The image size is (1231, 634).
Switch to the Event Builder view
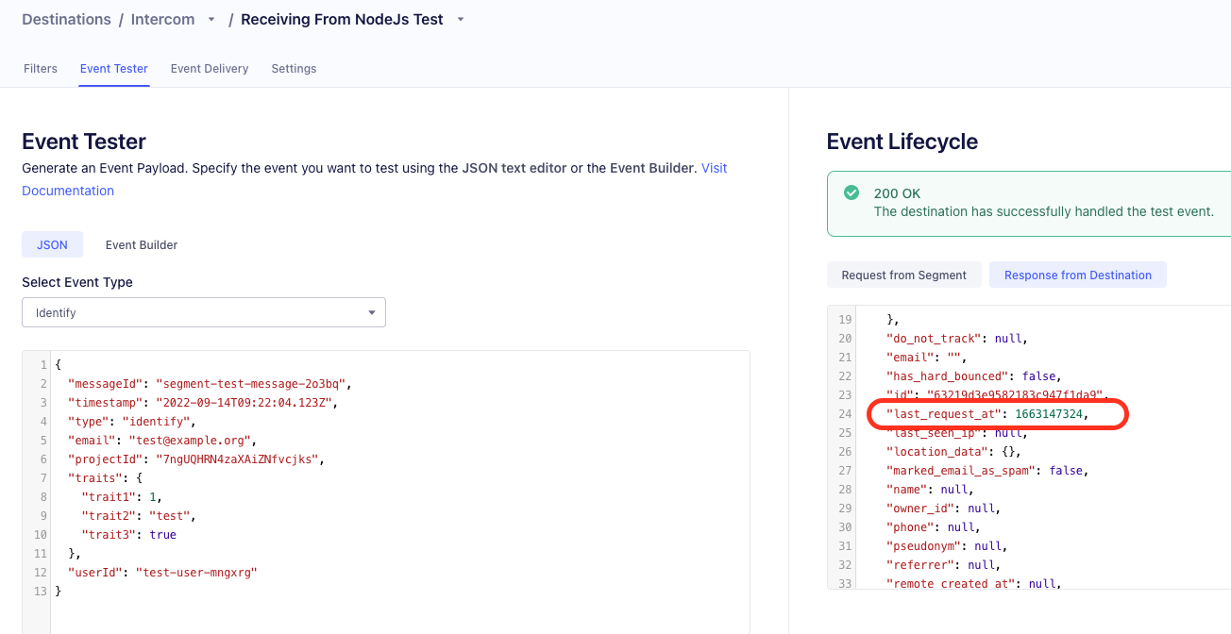pyautogui.click(x=141, y=244)
